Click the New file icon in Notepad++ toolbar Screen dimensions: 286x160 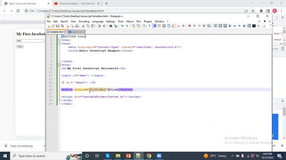tap(48, 26)
